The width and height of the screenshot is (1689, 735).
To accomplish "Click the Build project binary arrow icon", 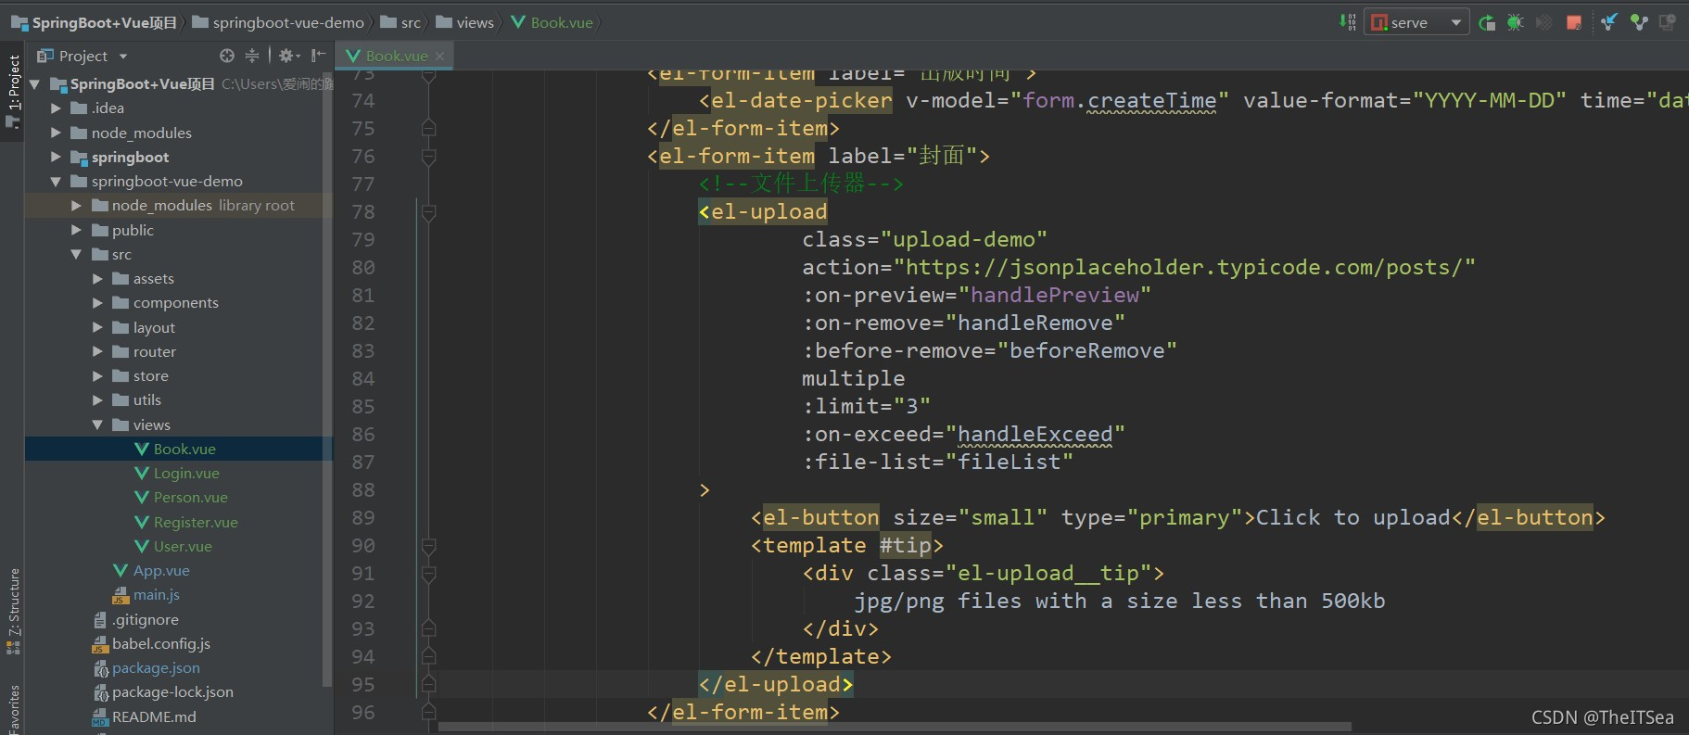I will click(x=1348, y=22).
